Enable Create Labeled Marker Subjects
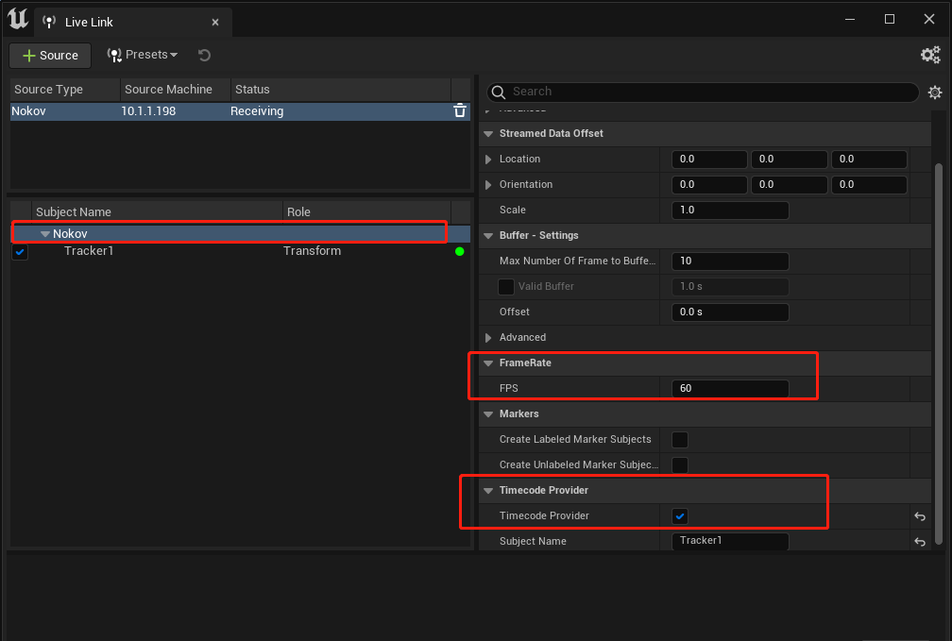Screen dimensions: 952x641 pyautogui.click(x=680, y=440)
